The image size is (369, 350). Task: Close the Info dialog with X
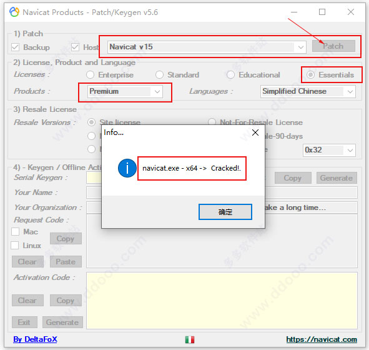click(255, 132)
